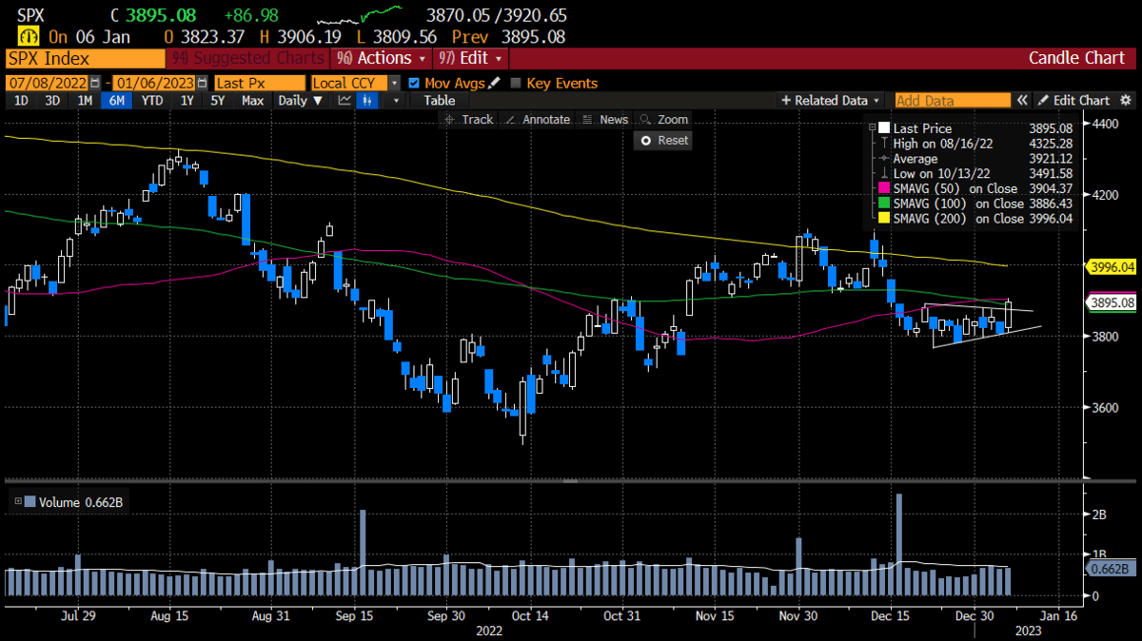
Task: Switch to Table view
Action: pyautogui.click(x=440, y=100)
